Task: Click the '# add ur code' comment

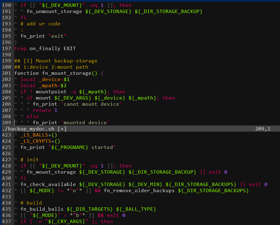Action: tap(40, 24)
